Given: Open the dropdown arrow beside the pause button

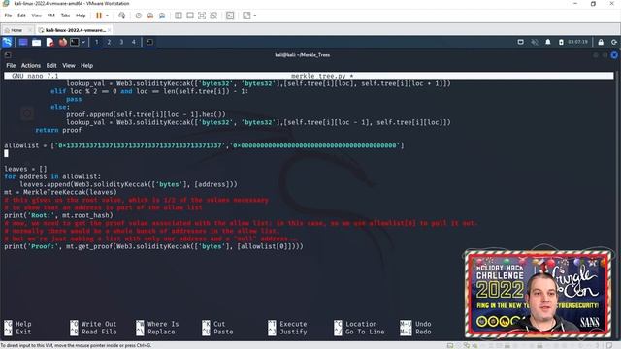Looking at the screenshot, I should 107,16.
